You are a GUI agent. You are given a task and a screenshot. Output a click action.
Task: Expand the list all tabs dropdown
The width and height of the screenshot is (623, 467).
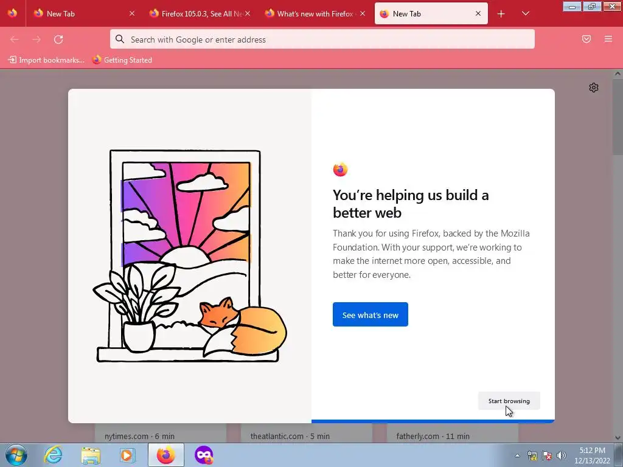[x=525, y=13]
